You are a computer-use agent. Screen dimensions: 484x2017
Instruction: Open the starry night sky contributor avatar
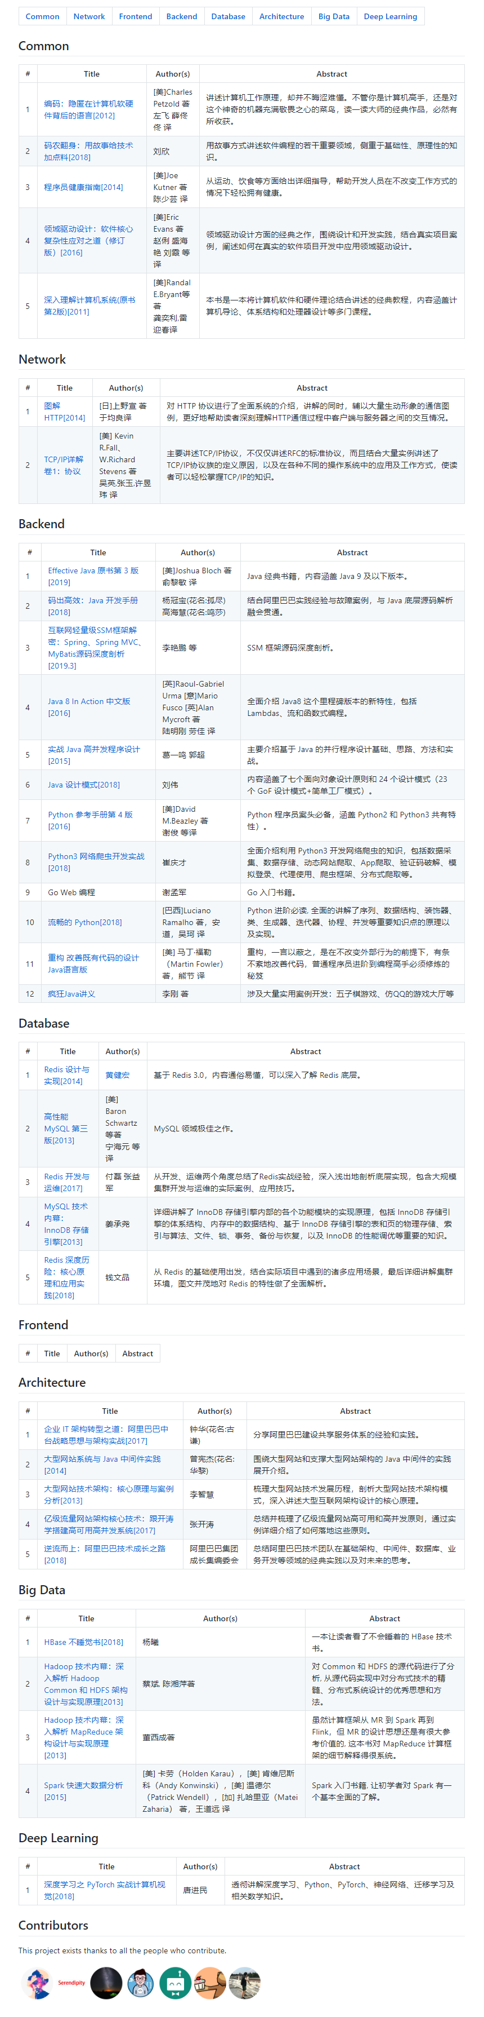click(106, 1983)
